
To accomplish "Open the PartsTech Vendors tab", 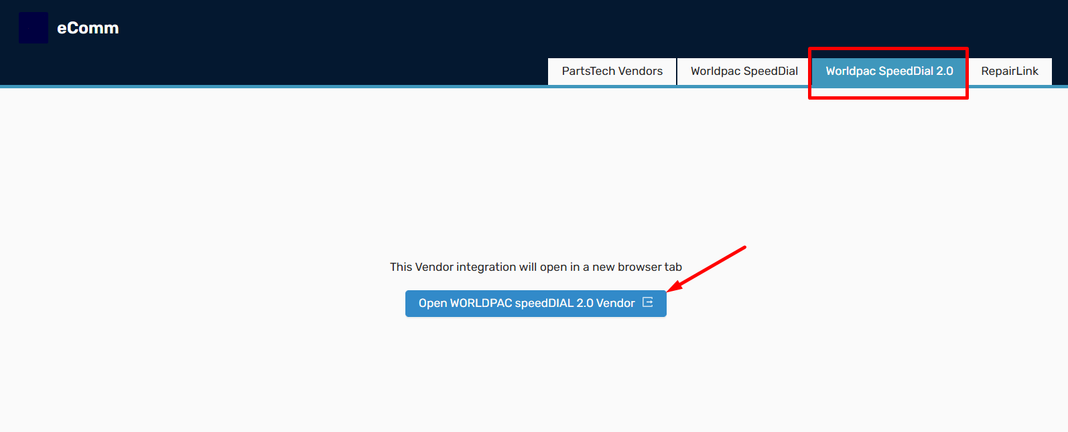I will click(x=612, y=72).
